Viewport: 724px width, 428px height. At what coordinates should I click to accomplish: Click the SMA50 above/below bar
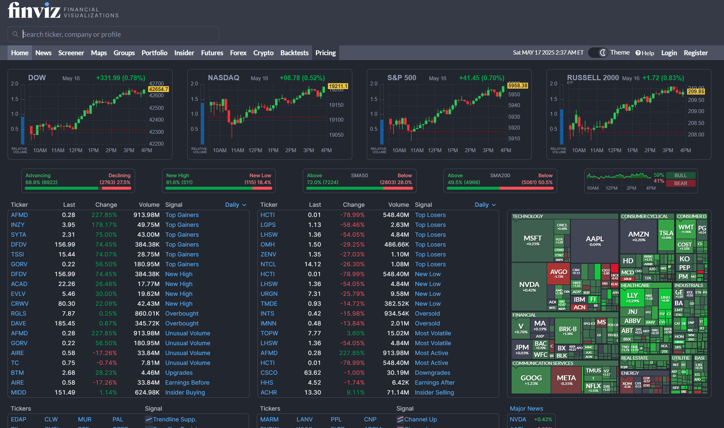[360, 188]
